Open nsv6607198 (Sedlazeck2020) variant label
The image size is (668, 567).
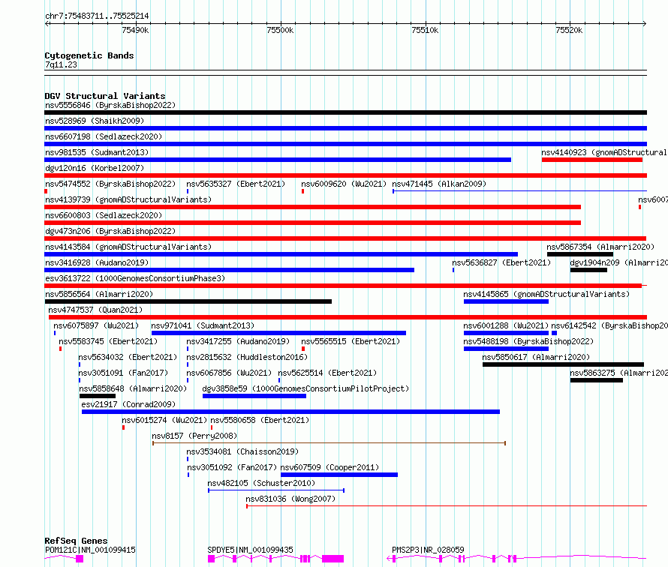(104, 136)
